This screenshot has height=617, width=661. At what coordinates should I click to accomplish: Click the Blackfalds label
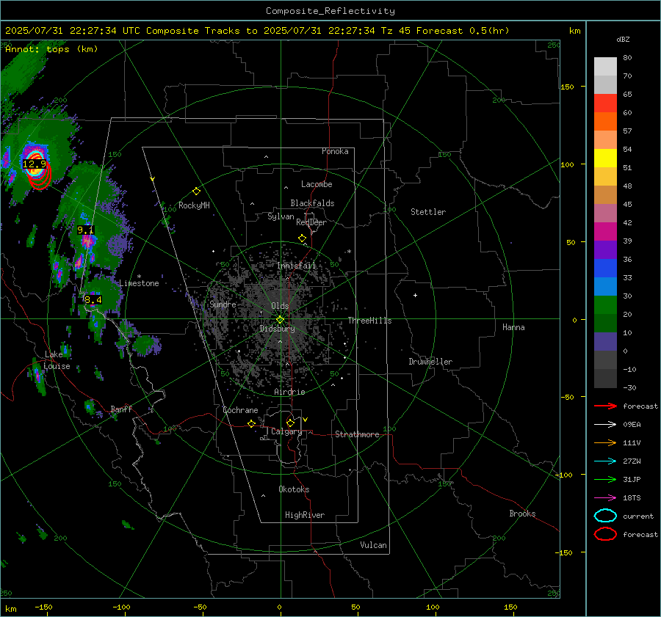click(x=312, y=203)
